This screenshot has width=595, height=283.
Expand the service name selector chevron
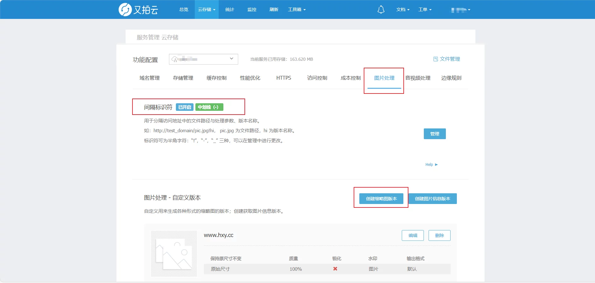[231, 59]
